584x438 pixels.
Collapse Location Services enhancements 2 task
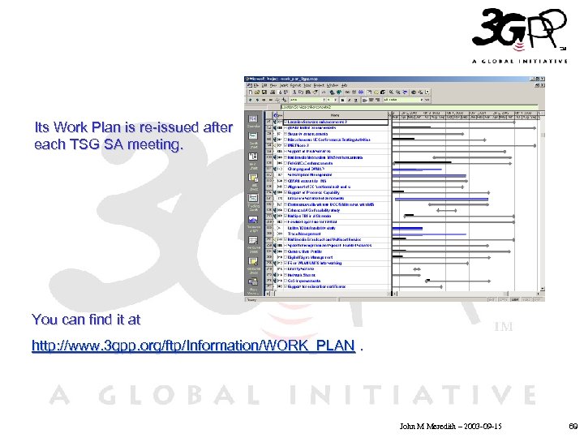[286, 122]
